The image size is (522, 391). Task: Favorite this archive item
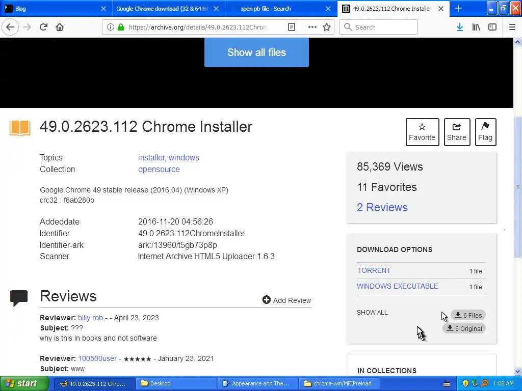pyautogui.click(x=422, y=132)
